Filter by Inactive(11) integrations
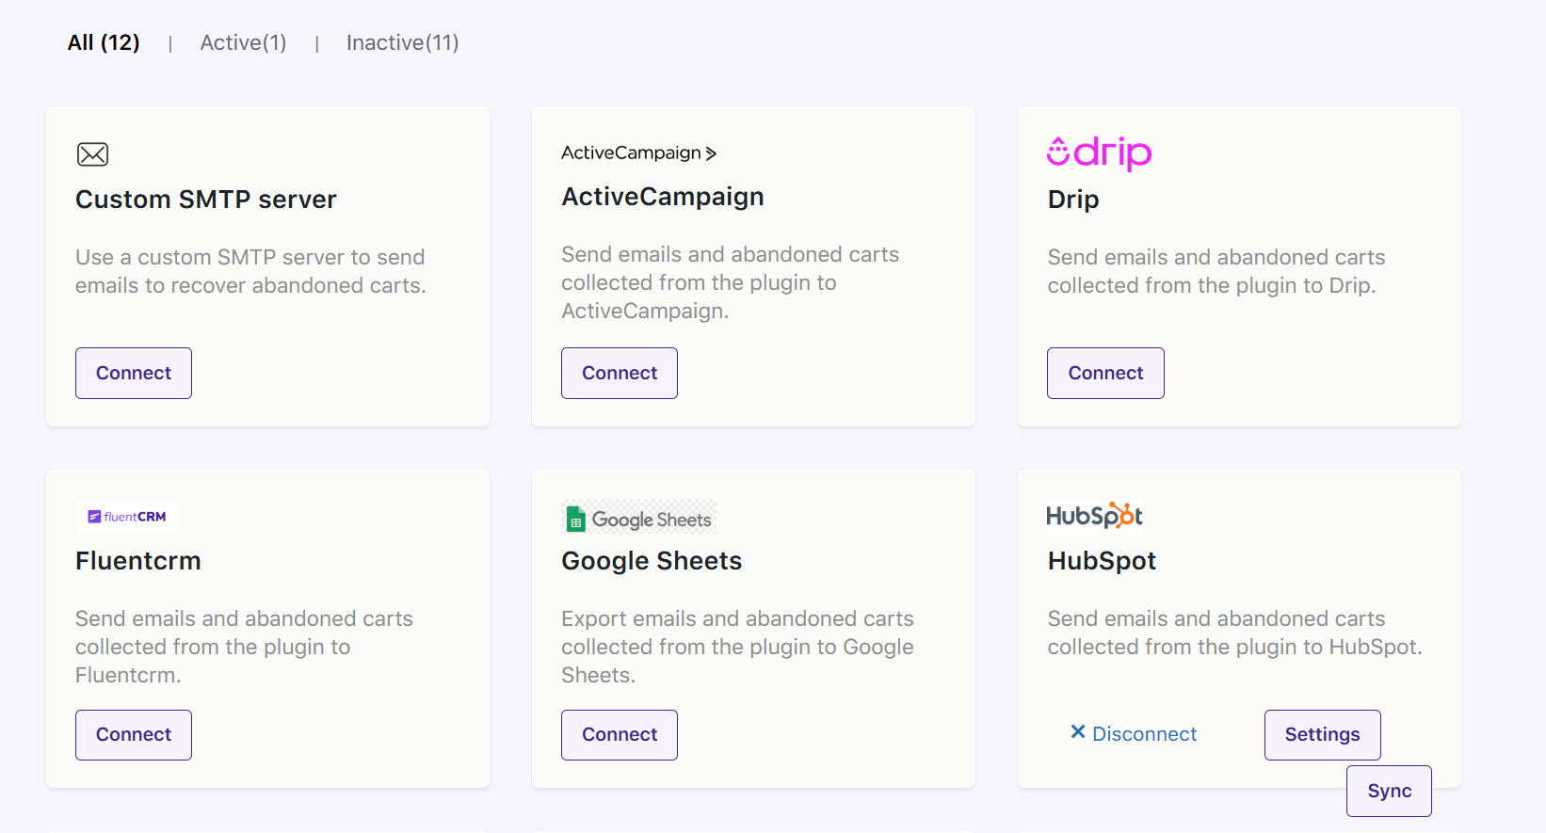The width and height of the screenshot is (1546, 833). click(402, 42)
